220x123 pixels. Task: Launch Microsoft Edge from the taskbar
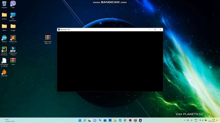(x=120, y=120)
